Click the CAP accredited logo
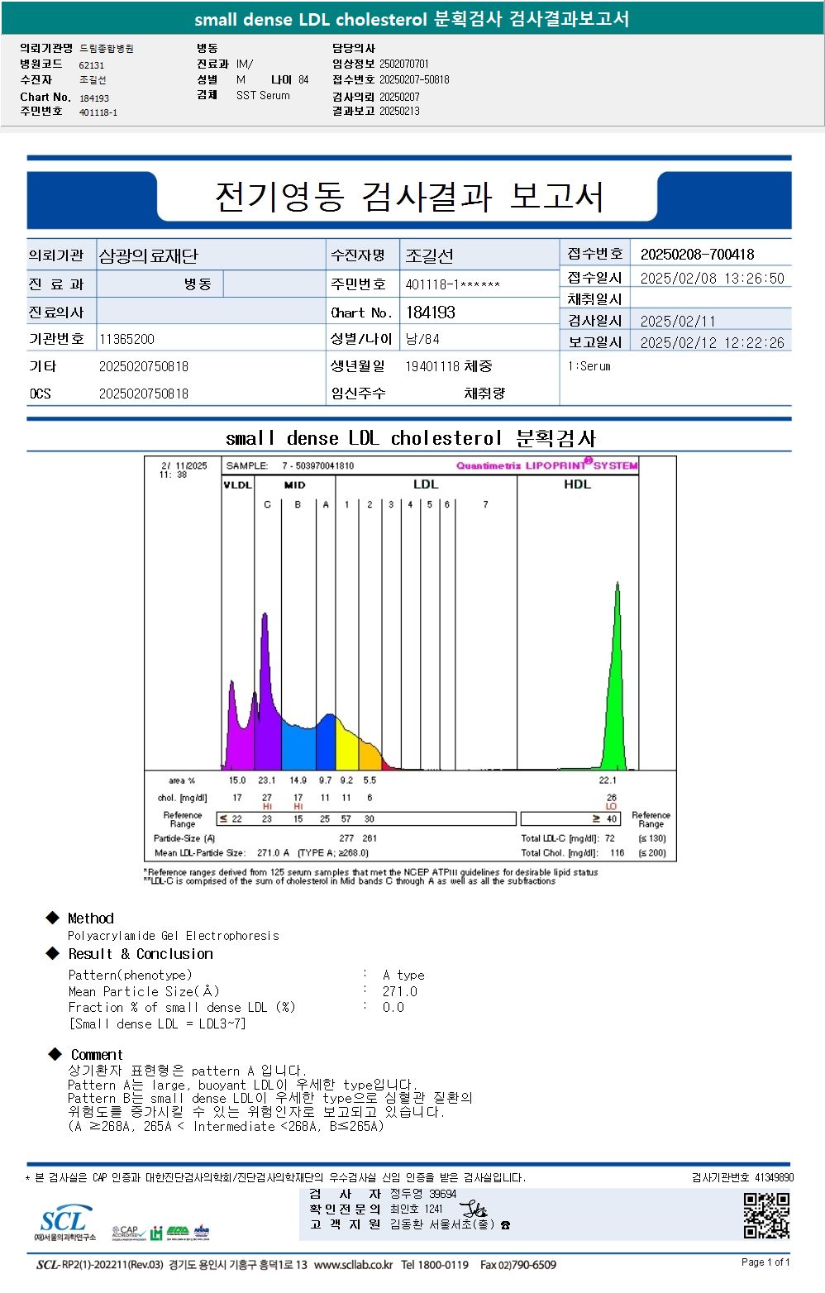 click(x=128, y=1233)
